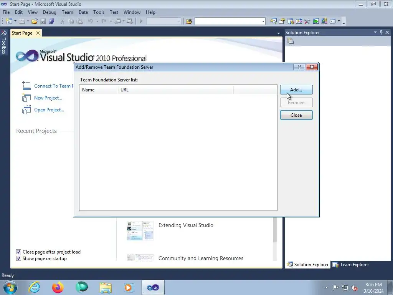Click the Open Project... link
The height and width of the screenshot is (295, 393).
pyautogui.click(x=49, y=109)
